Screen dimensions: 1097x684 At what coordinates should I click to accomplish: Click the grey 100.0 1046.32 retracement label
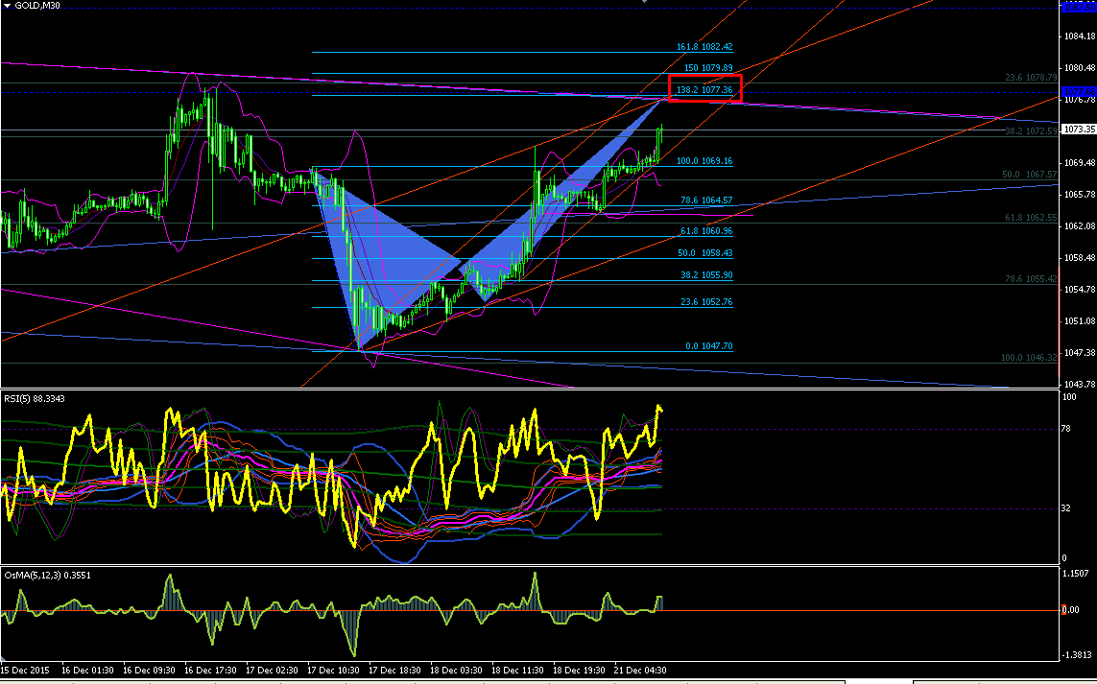click(x=1029, y=358)
